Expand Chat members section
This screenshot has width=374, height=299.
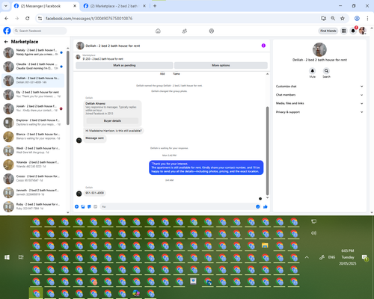pyautogui.click(x=319, y=95)
